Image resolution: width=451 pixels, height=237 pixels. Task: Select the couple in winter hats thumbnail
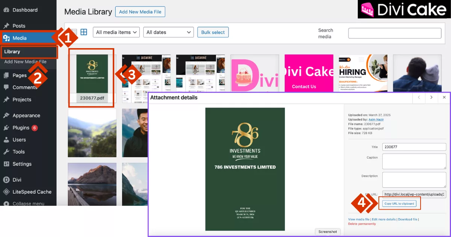[x=417, y=73]
